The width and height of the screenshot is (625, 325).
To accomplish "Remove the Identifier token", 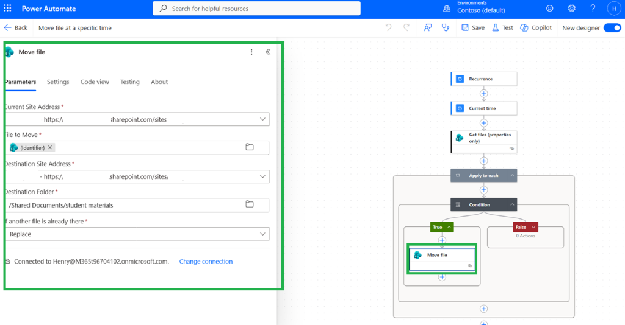I will (x=50, y=147).
